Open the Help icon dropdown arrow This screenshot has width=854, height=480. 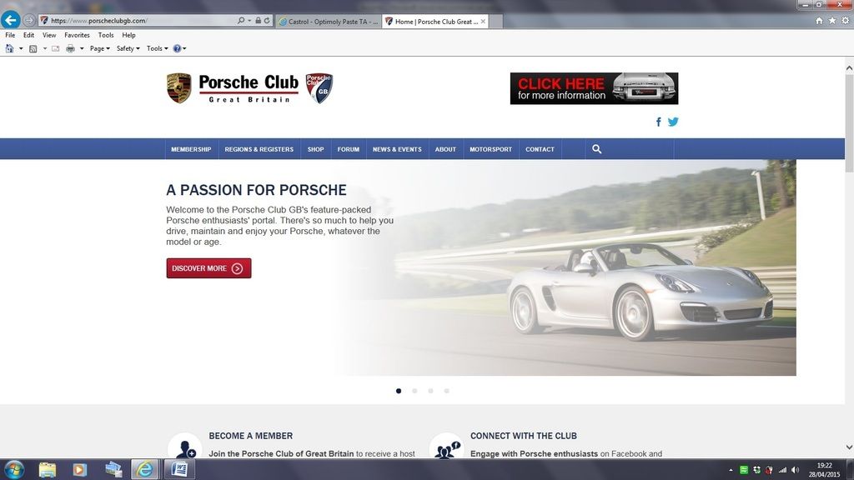(x=184, y=48)
